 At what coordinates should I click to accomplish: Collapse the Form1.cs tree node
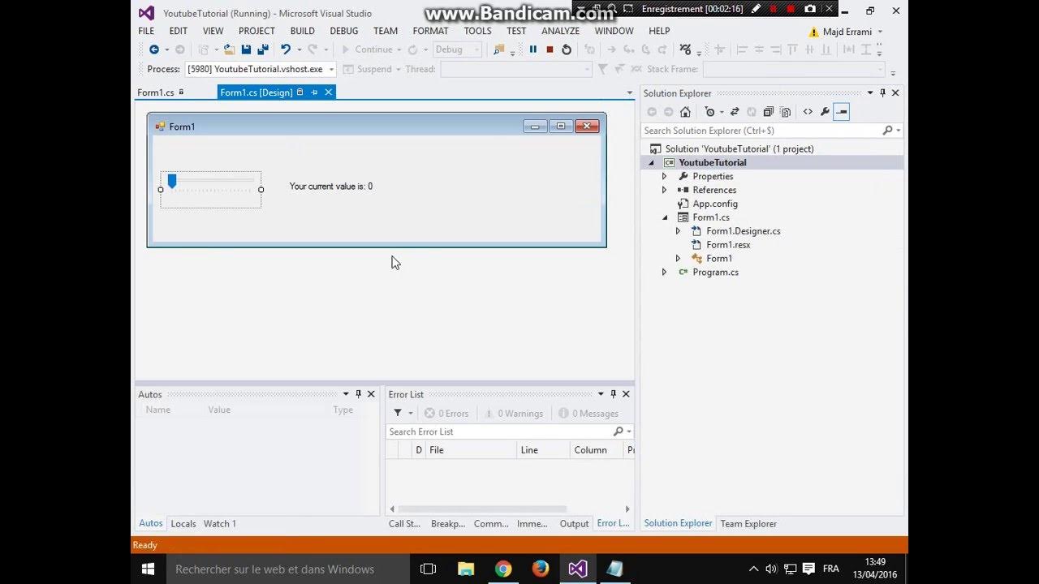click(x=665, y=217)
